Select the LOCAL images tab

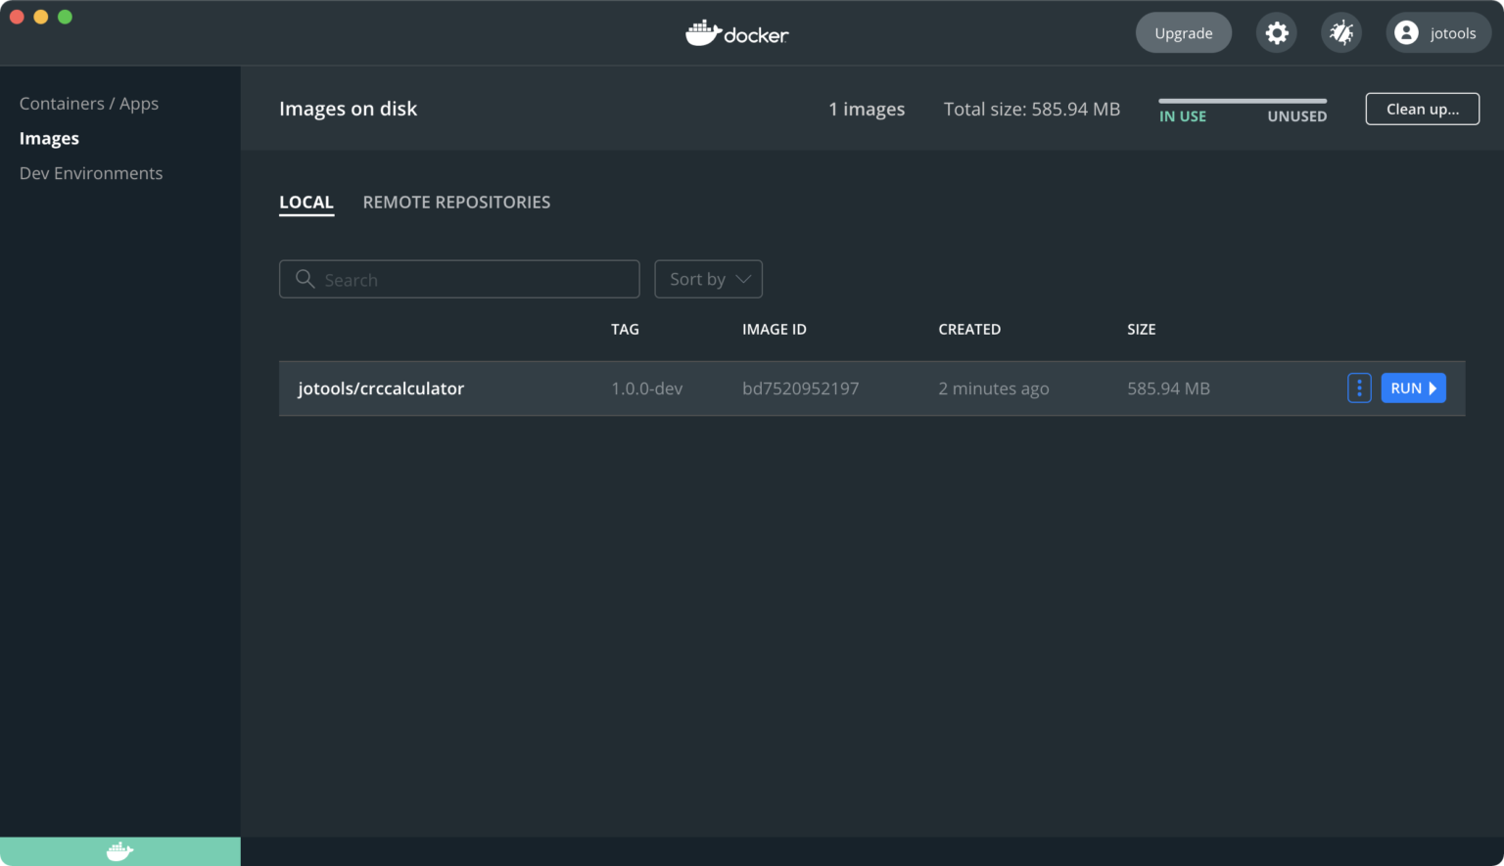click(x=306, y=202)
